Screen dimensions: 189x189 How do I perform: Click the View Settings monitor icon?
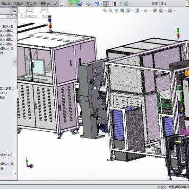[170, 10]
